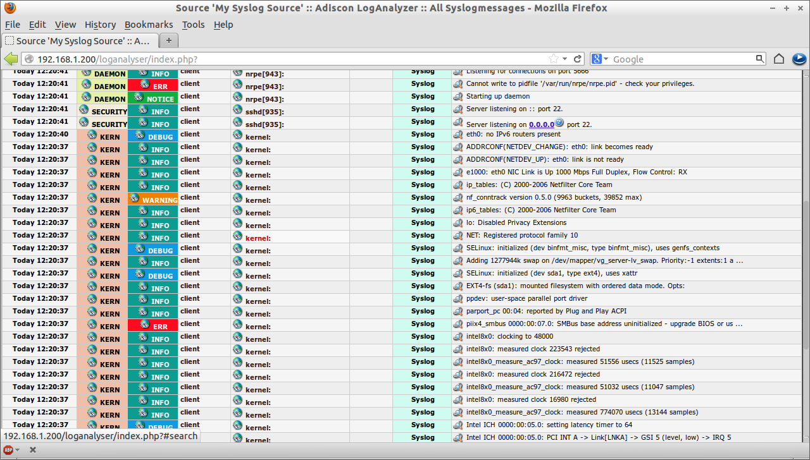Click 'intel8x0: measured clock 223543 rejected'
The image size is (810, 460).
coord(533,349)
